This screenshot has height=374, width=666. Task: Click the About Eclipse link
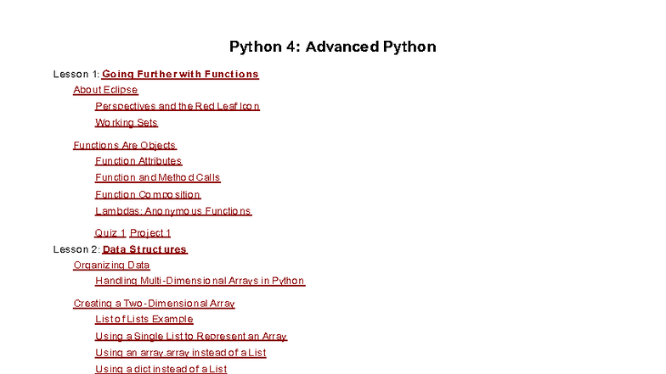click(105, 90)
